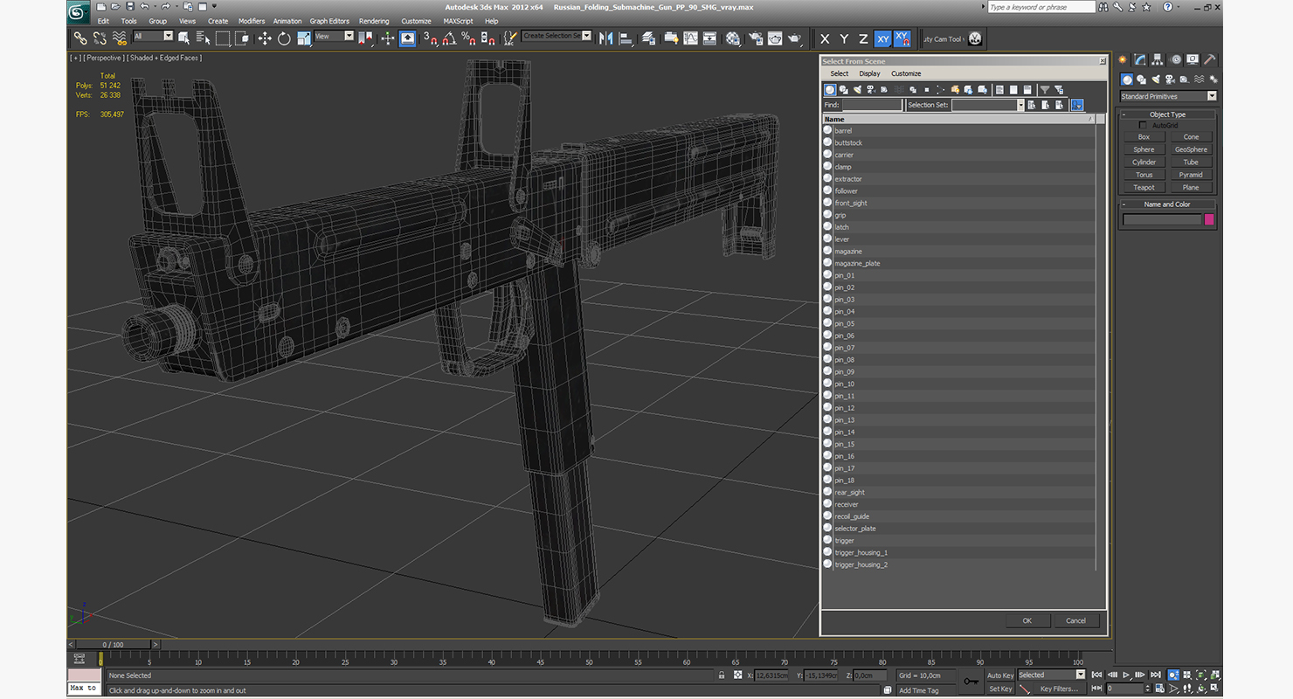Toggle the 3D Snaps button
Screen dimensions: 1293x699
[429, 38]
